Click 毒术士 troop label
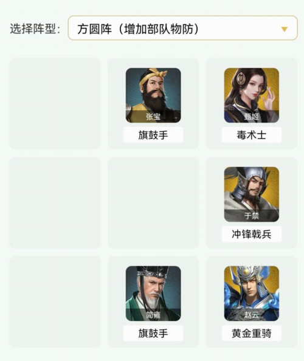Viewport: 304px width, 361px height. pyautogui.click(x=252, y=135)
